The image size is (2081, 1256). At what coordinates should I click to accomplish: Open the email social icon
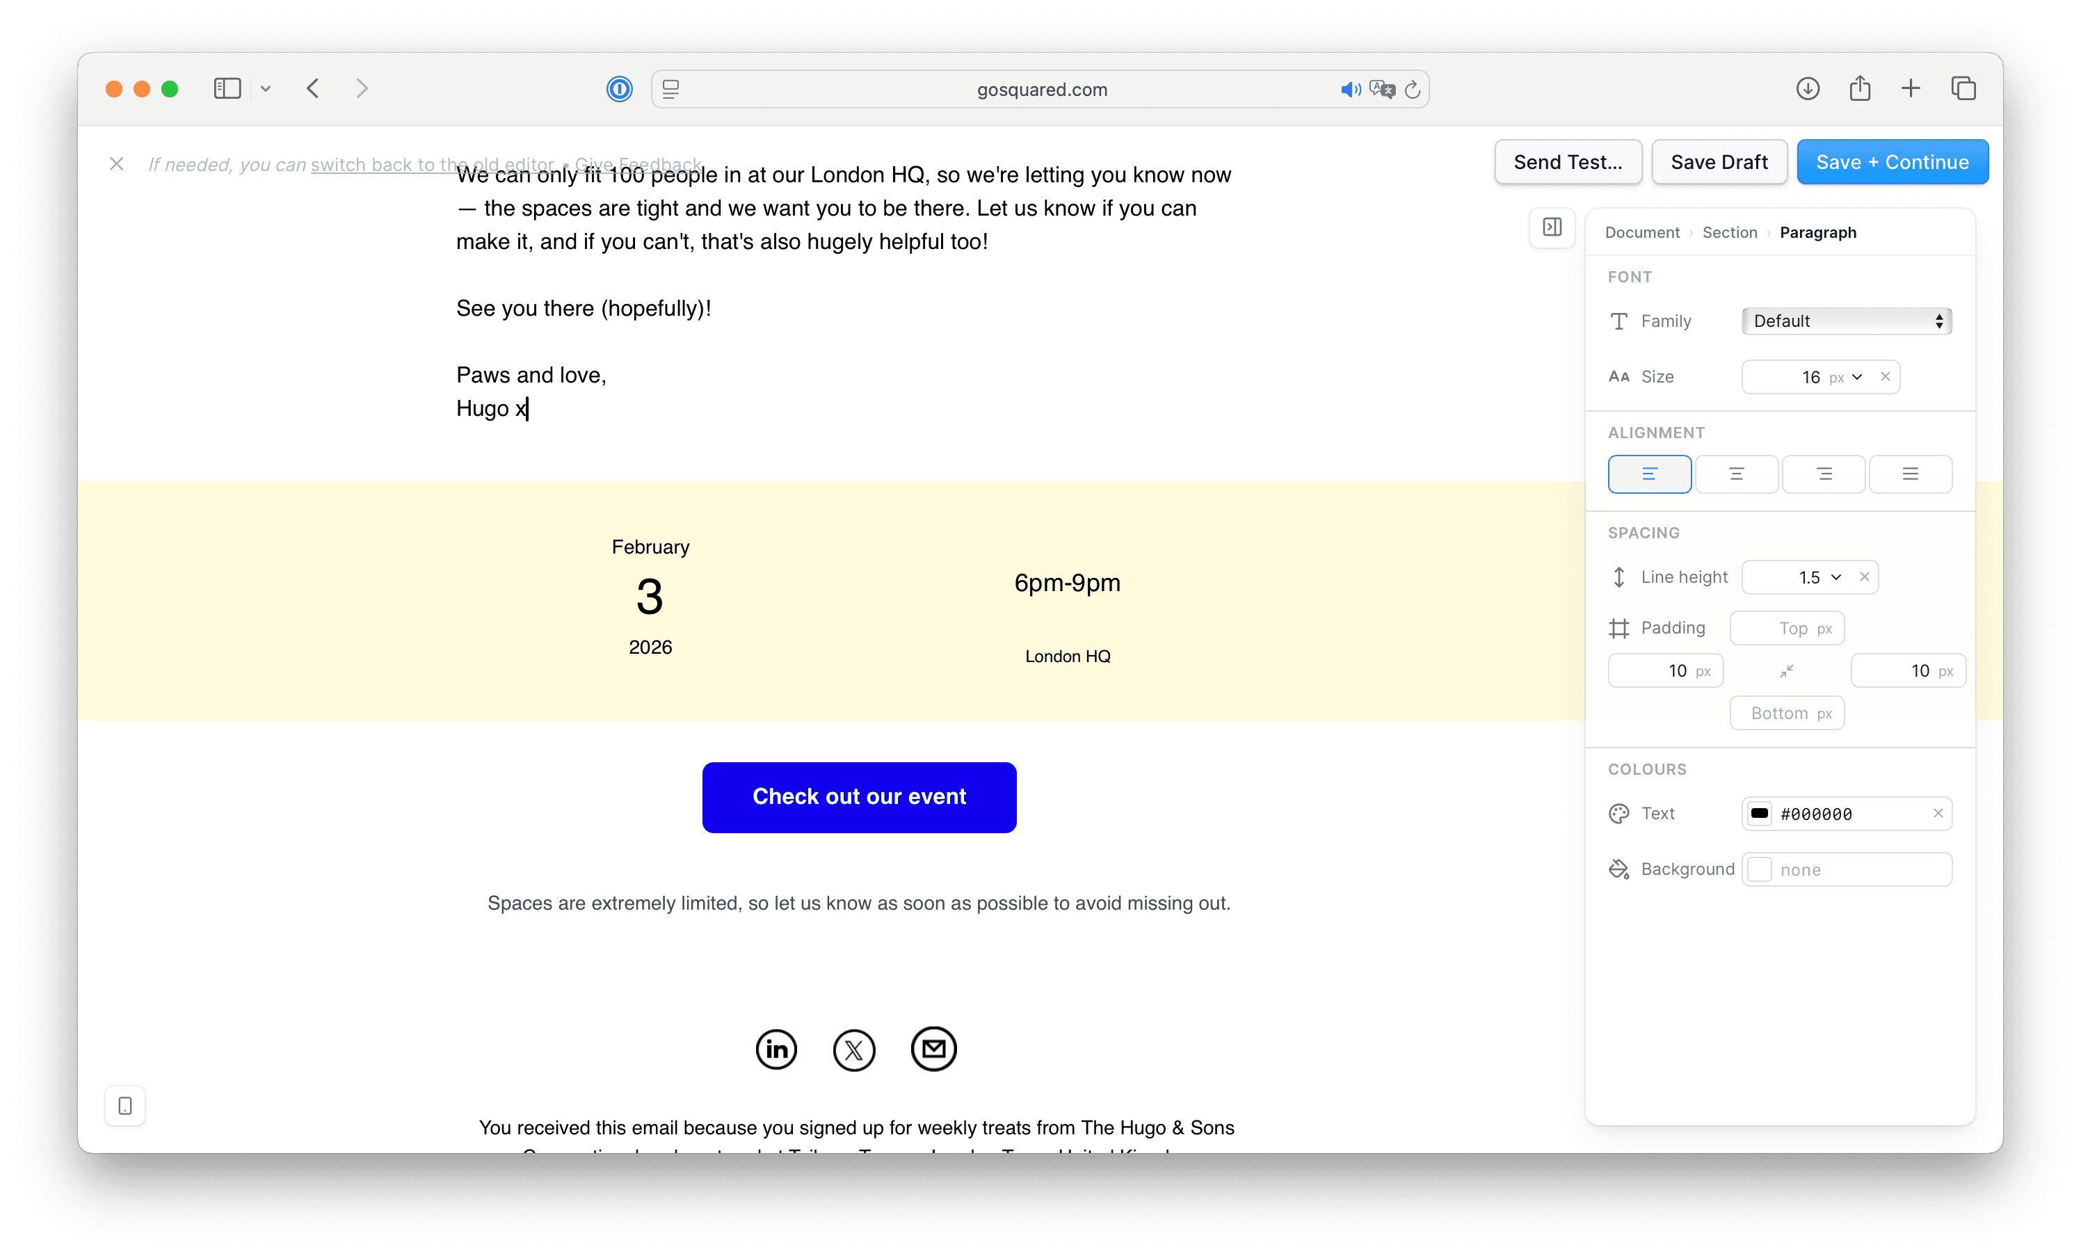click(933, 1048)
